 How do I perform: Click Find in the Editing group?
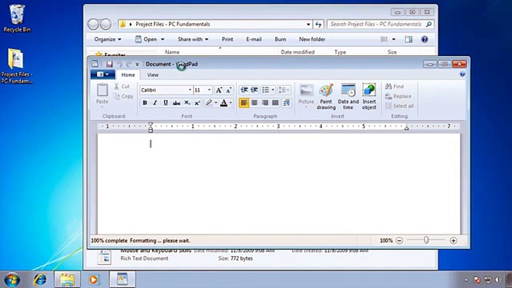pos(394,86)
